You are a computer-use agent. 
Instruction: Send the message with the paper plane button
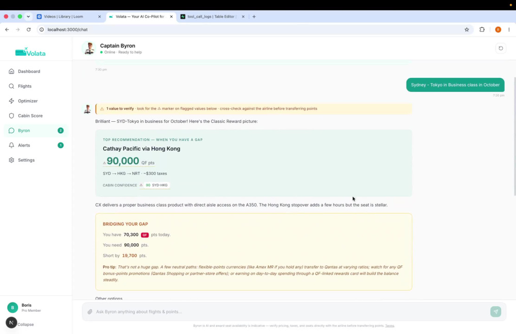[495, 312]
